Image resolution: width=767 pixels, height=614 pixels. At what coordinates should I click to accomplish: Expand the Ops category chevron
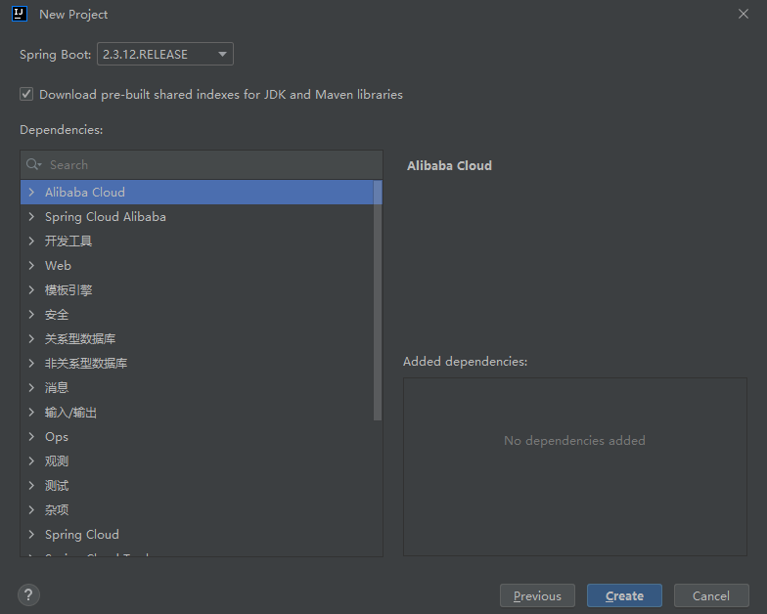(31, 436)
